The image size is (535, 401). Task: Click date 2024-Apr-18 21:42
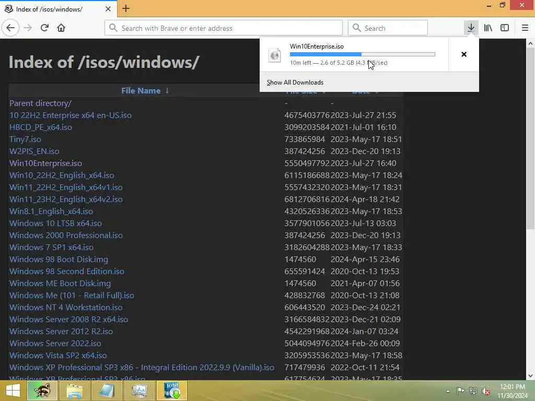[x=365, y=199]
